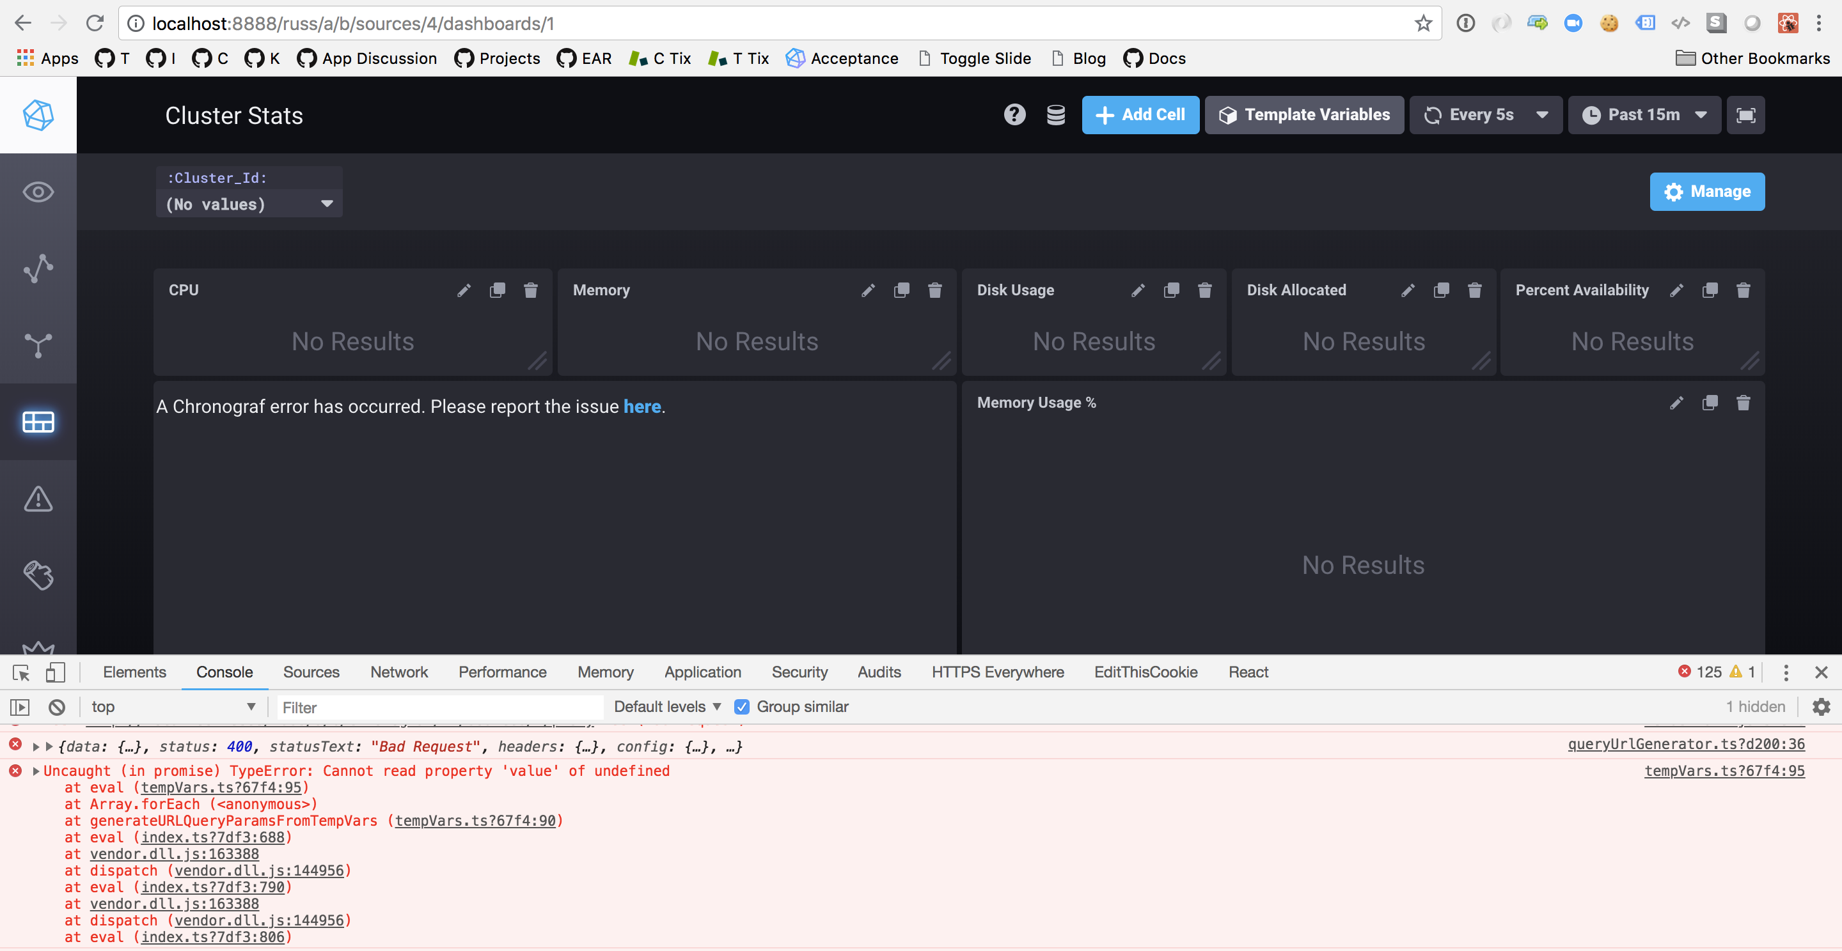The width and height of the screenshot is (1842, 951).
Task: Clear console messages with the block icon
Action: pos(56,707)
